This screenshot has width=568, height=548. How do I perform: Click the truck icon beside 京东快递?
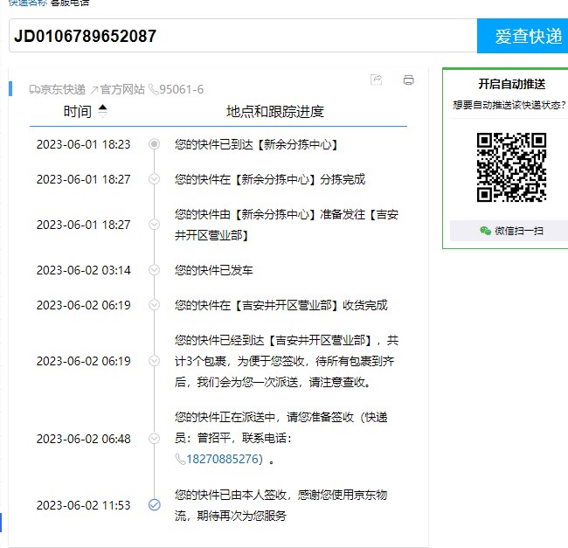tap(35, 89)
